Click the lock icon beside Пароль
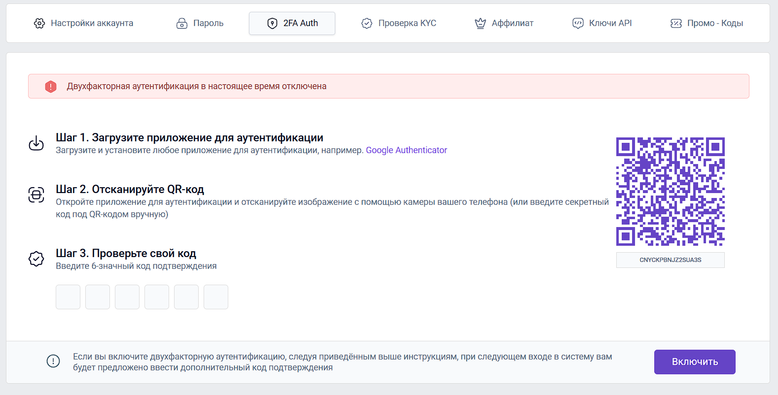Screen dimensions: 778x395 182,23
